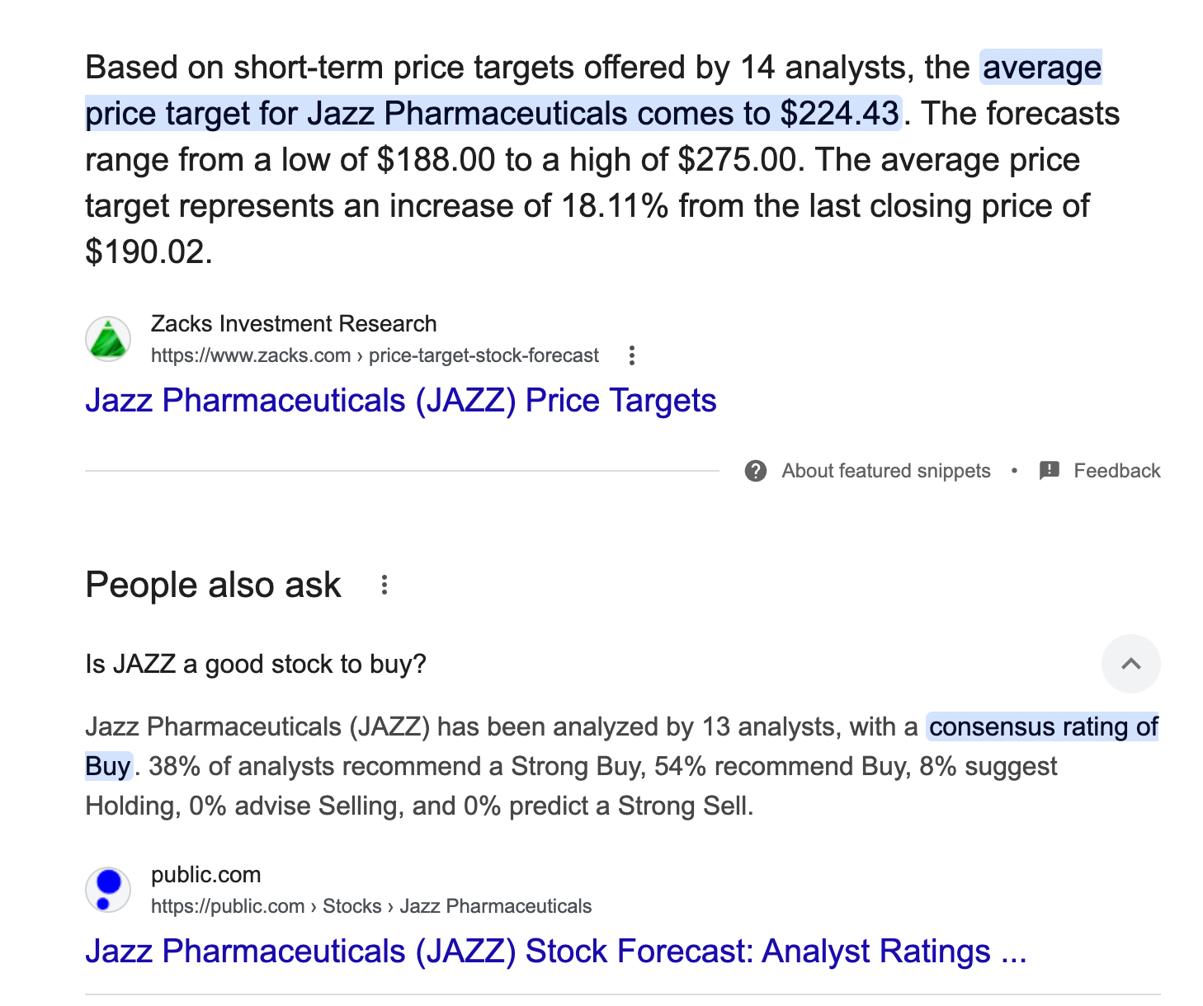The image size is (1203, 1006).
Task: Click the Zacks Investment Research site name
Action: click(294, 324)
